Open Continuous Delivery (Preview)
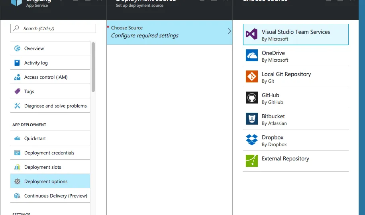The height and width of the screenshot is (215, 365). coord(50,196)
